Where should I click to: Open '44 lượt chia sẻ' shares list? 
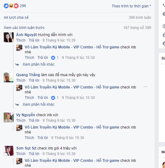16,18
